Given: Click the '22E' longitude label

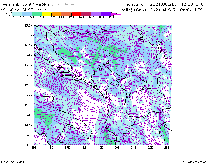Looking at the screenshot, I should (x=150, y=148).
